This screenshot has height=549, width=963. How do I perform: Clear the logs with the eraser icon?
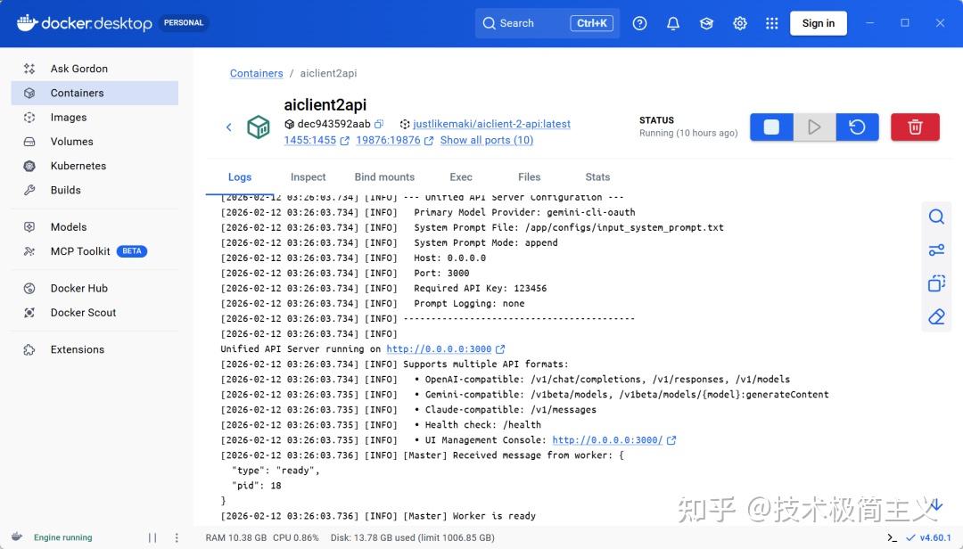click(936, 316)
